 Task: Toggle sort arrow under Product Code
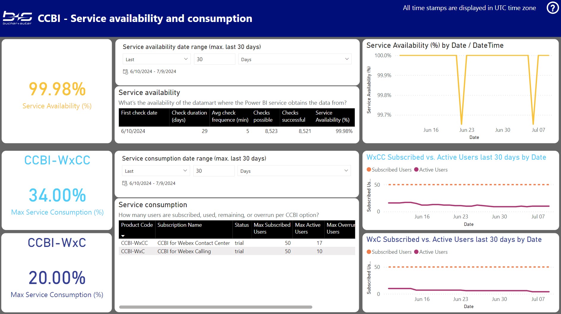pyautogui.click(x=123, y=236)
